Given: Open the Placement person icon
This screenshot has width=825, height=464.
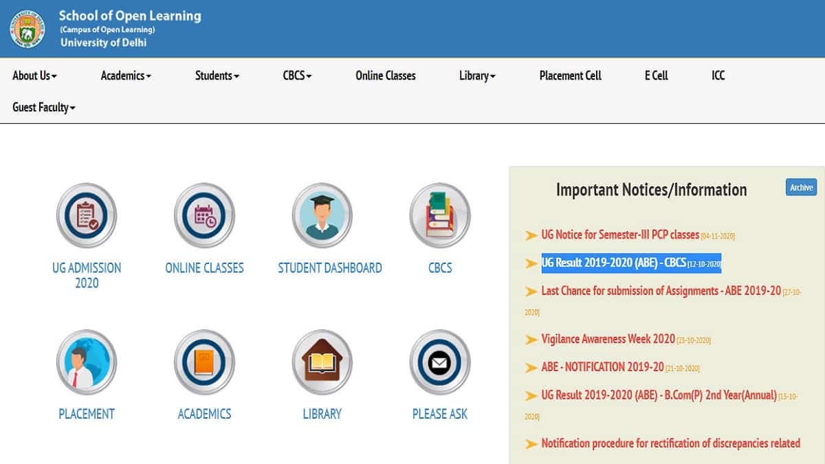Looking at the screenshot, I should (87, 362).
